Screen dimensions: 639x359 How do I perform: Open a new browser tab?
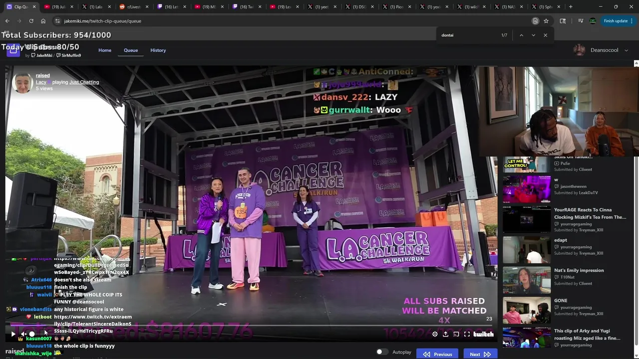[x=571, y=7]
